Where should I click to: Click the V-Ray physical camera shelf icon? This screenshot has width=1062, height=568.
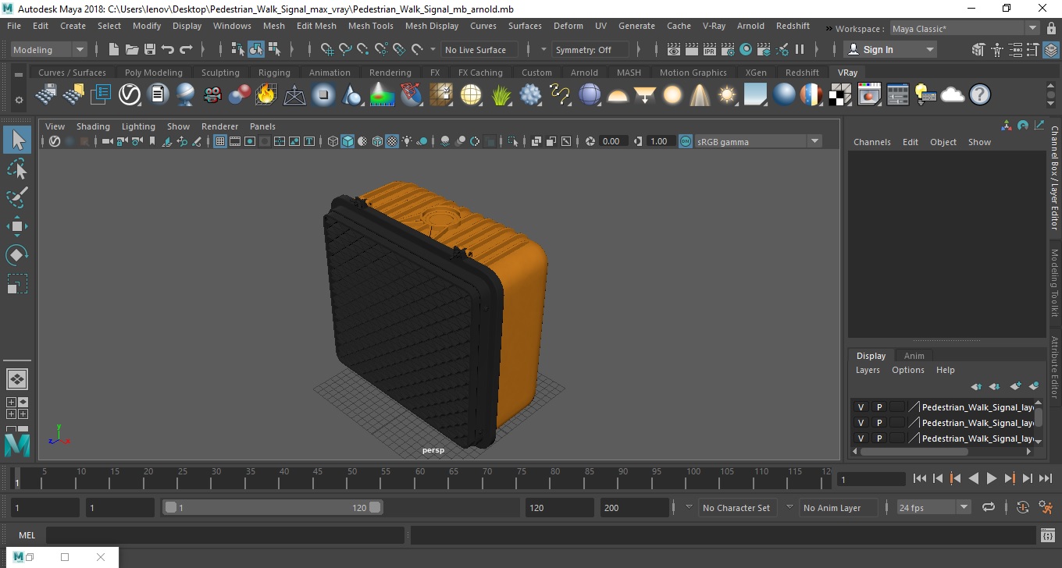click(212, 94)
